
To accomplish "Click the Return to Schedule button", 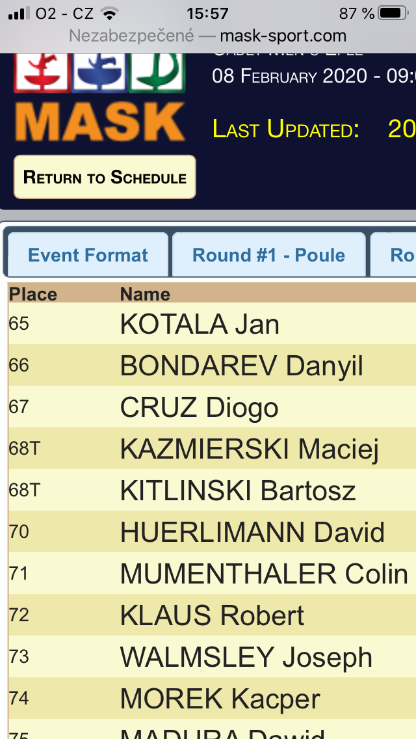I will coord(105,177).
